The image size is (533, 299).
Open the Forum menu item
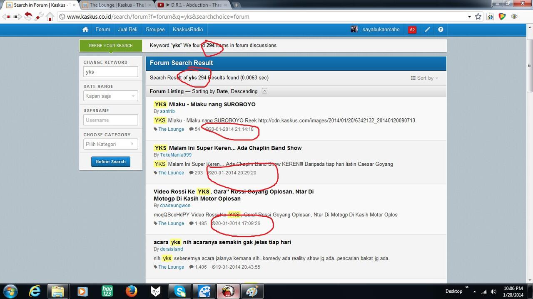coord(102,29)
